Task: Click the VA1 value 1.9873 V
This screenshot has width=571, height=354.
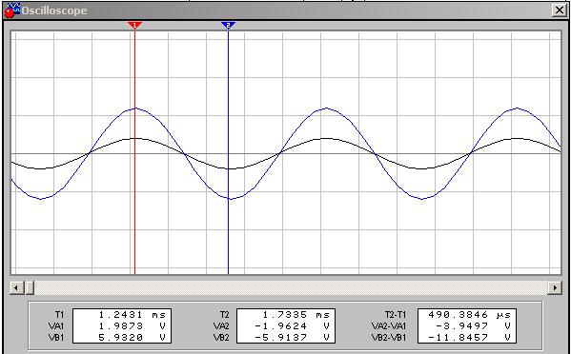Action: coord(132,326)
